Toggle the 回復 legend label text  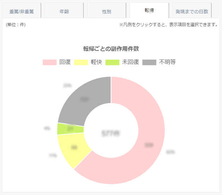coord(65,62)
